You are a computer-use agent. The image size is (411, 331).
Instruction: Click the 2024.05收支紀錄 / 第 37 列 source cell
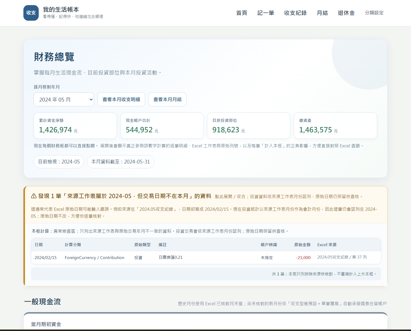(342, 257)
